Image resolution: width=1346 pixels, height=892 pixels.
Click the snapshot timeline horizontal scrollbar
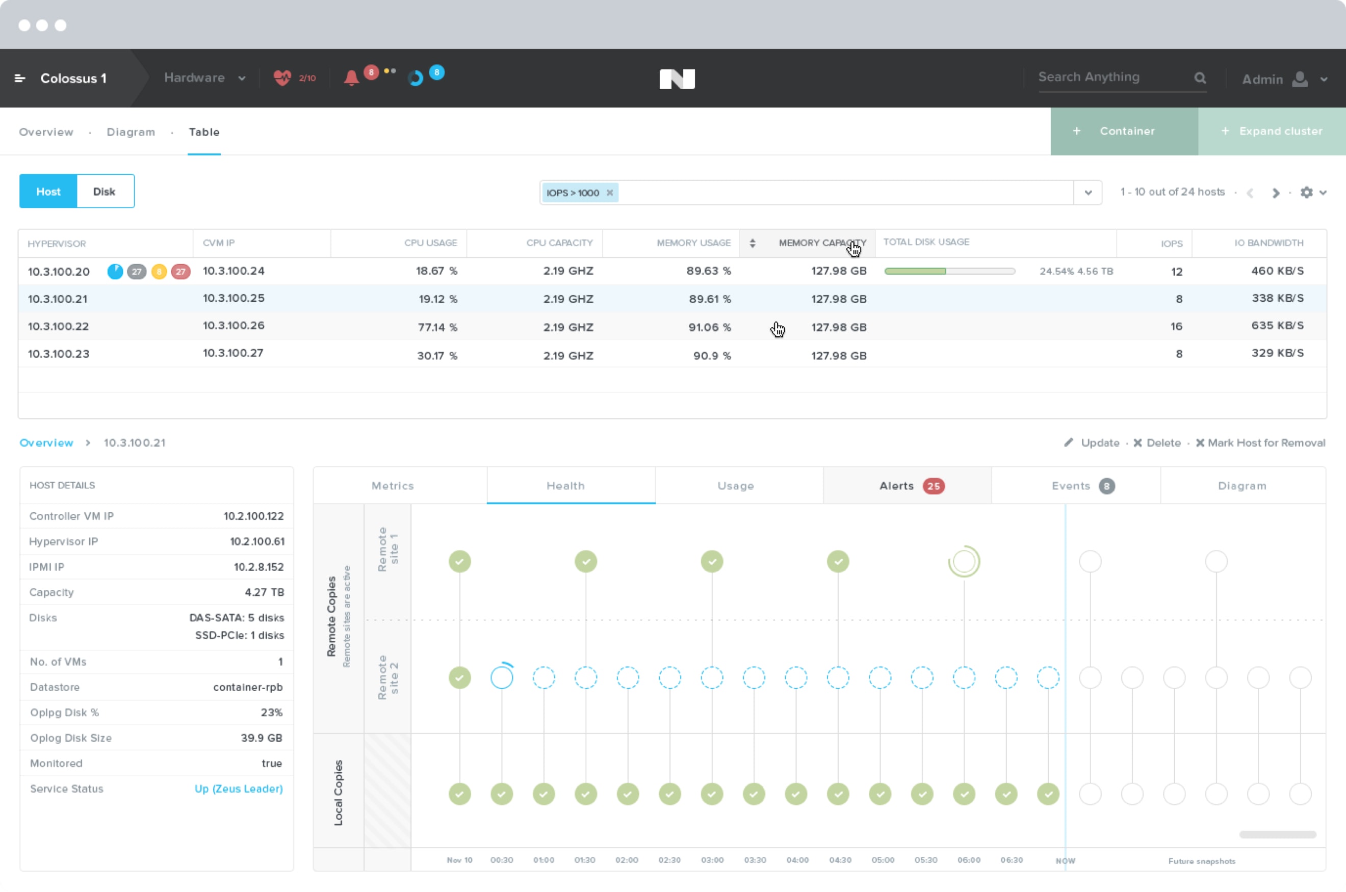click(x=1278, y=834)
